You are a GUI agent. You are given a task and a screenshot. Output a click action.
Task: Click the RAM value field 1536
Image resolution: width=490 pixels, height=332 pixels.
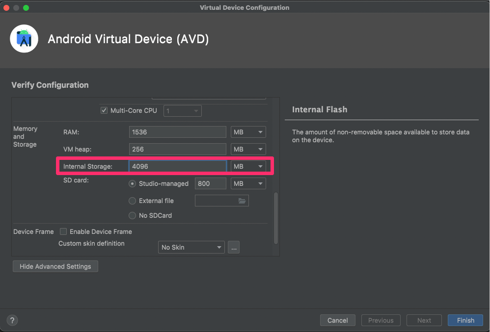coord(178,132)
